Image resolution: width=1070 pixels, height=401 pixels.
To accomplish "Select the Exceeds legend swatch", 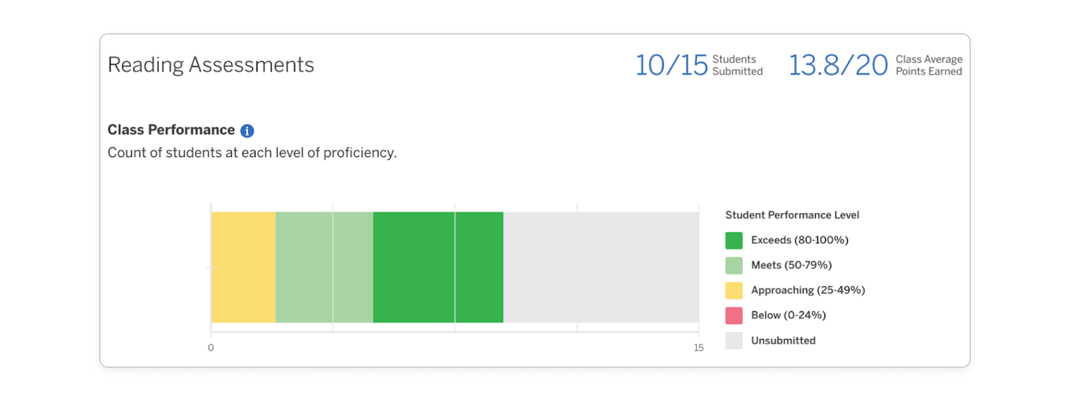I will point(733,240).
